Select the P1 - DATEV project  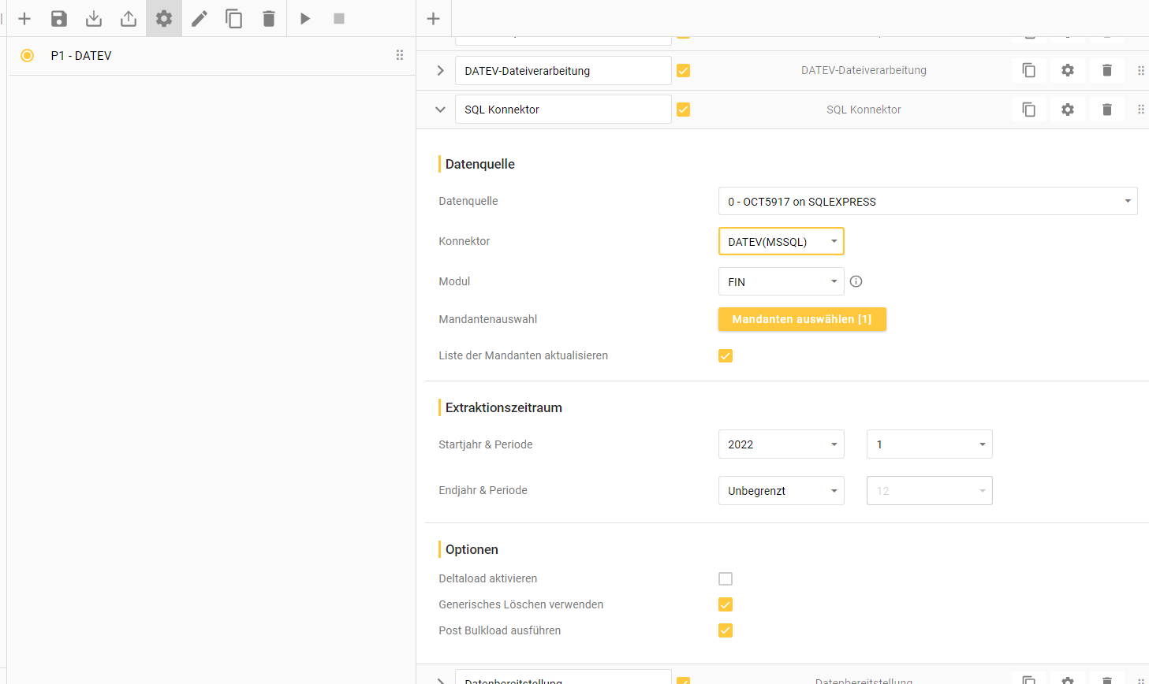click(81, 55)
